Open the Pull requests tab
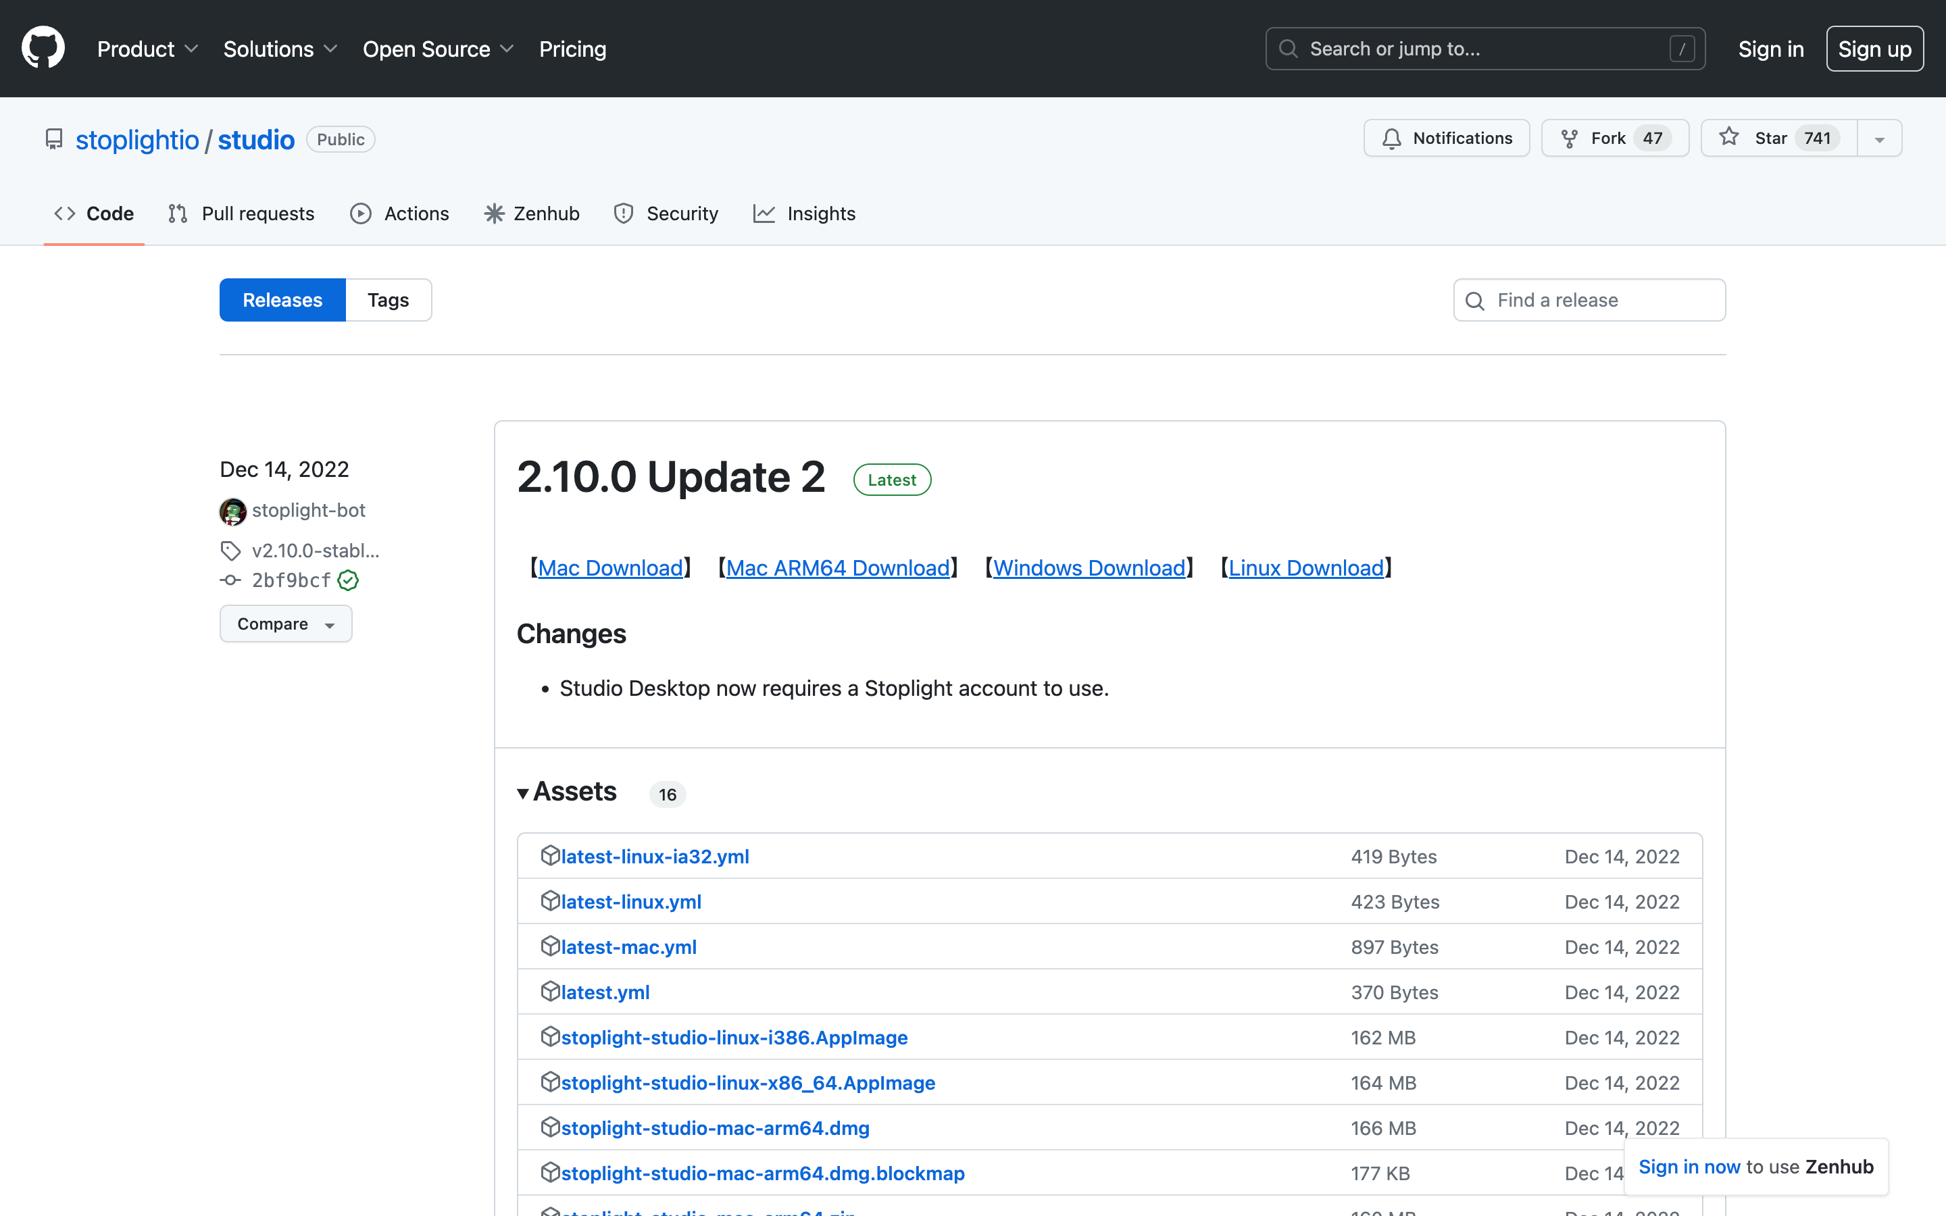The image size is (1946, 1216). click(x=257, y=213)
